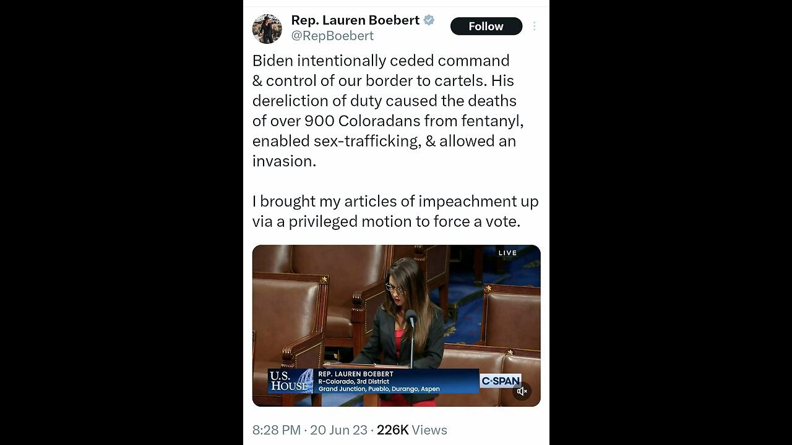The height and width of the screenshot is (445, 792).
Task: Click the word Views after the count
Action: 429,430
